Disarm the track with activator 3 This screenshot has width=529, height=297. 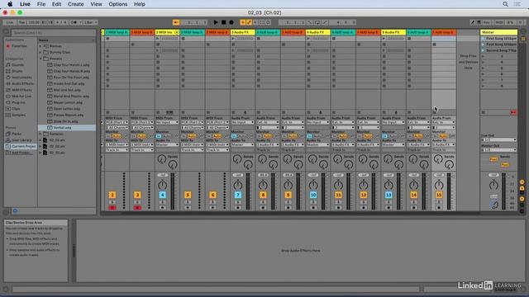137,208
